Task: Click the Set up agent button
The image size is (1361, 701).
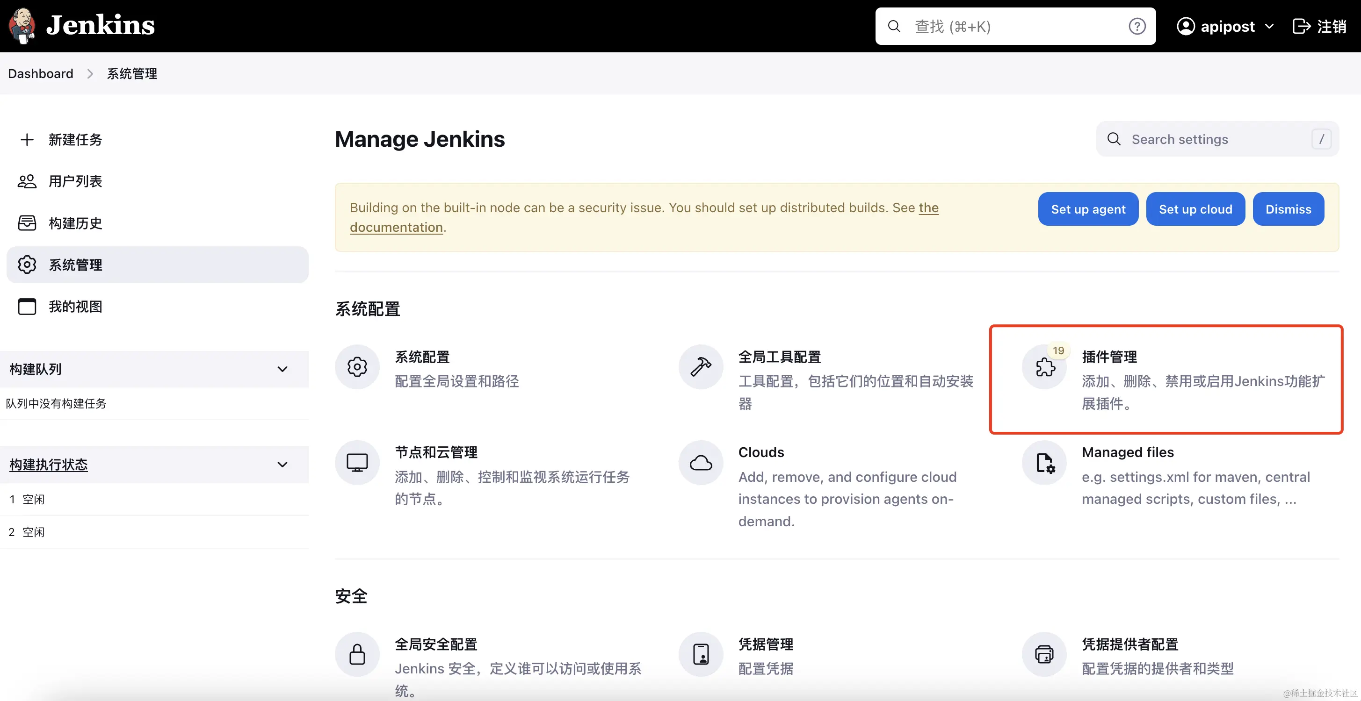Action: tap(1088, 209)
